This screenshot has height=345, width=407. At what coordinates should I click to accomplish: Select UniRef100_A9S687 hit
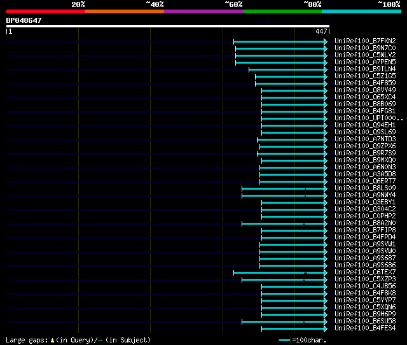tap(365, 258)
